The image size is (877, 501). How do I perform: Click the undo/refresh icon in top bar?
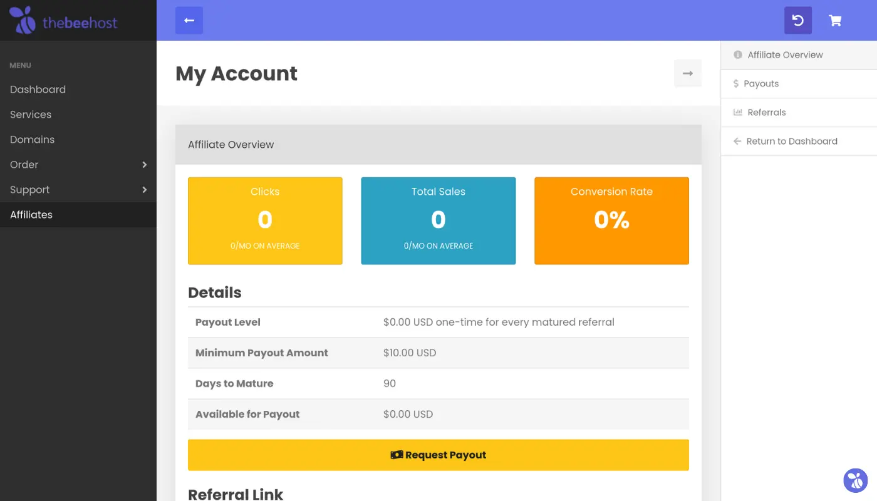tap(797, 21)
